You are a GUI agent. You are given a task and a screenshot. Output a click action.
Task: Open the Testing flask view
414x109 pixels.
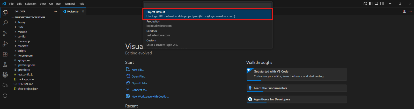pyautogui.click(x=5, y=65)
